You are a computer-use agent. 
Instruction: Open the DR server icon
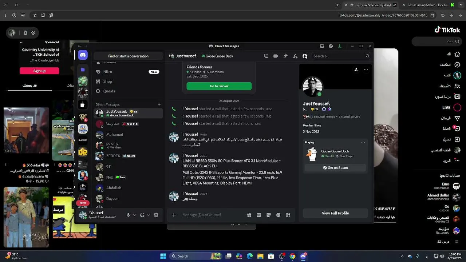(x=83, y=152)
